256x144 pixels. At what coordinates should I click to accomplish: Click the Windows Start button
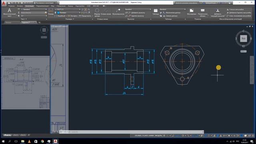(x=3, y=141)
